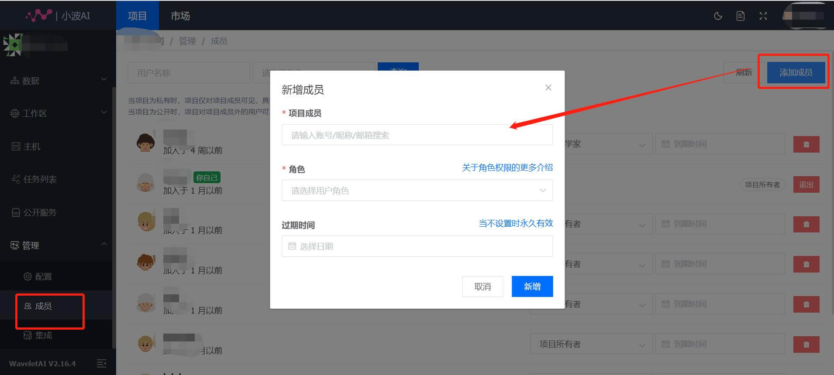The width and height of the screenshot is (834, 375).
Task: Click the 工作区 chip icon
Action: click(x=15, y=113)
